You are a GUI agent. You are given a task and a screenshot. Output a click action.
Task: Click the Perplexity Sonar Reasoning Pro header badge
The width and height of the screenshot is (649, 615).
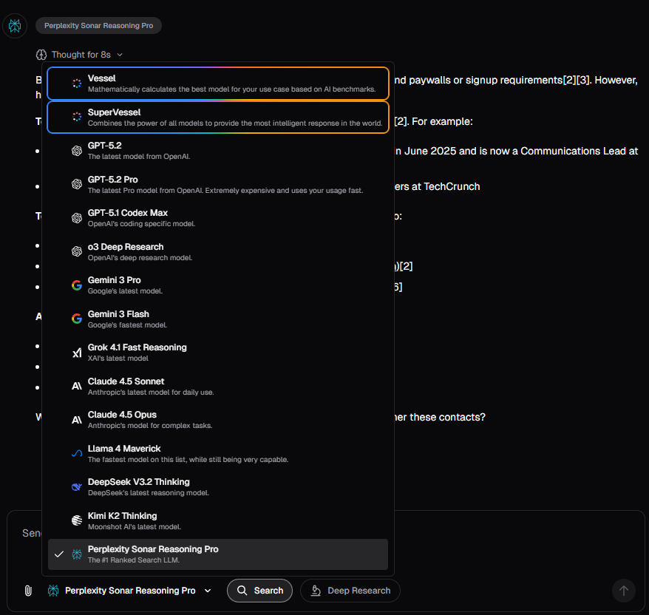click(98, 26)
